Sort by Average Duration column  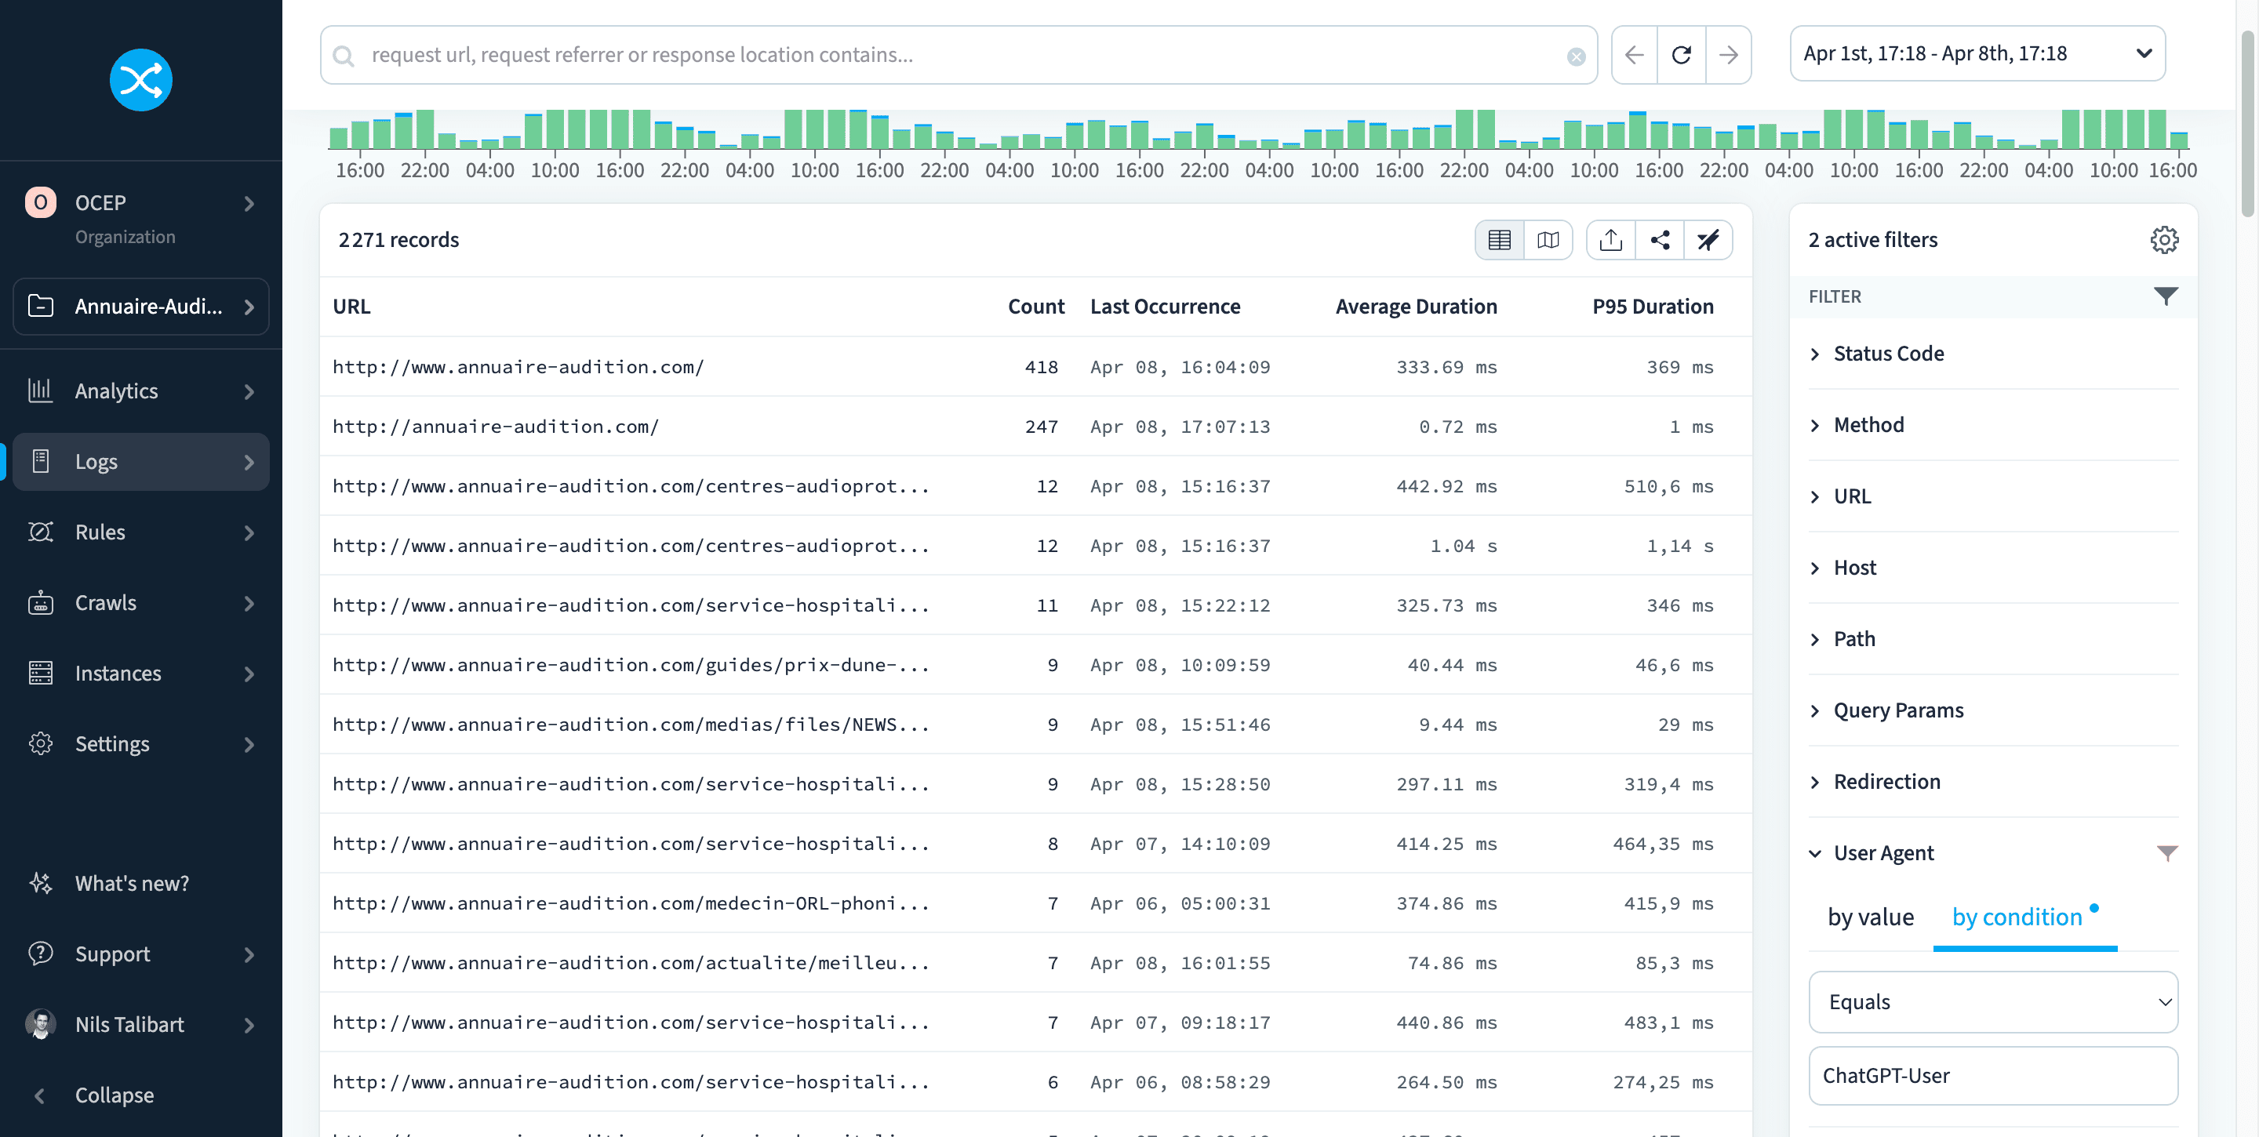1415,307
